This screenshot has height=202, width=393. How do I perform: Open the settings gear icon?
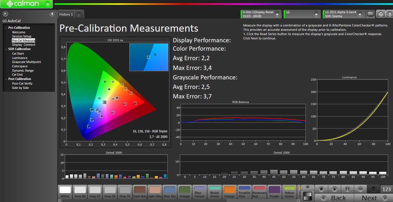click(x=381, y=14)
